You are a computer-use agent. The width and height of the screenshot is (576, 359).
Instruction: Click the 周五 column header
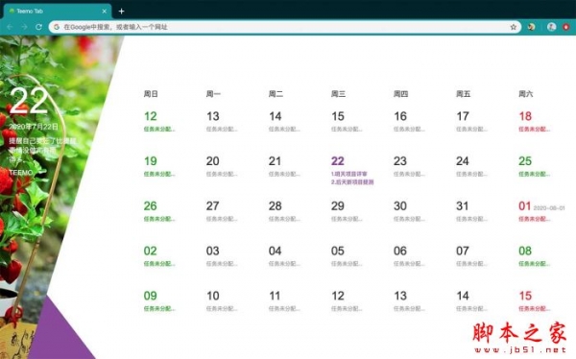463,94
